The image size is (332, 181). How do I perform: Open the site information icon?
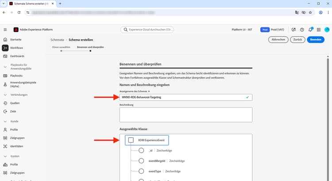[28, 12]
